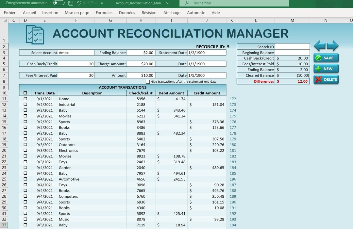The image size is (353, 229).
Task: Click the Statement Date 1/2/1900 cell
Action: click(207, 53)
